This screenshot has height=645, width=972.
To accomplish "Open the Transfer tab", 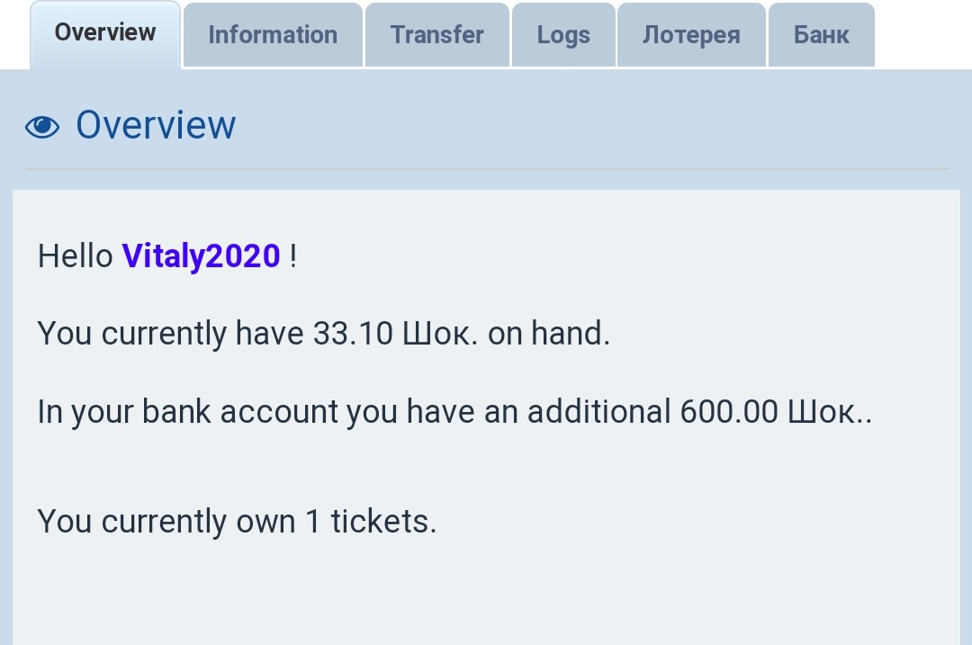I will [436, 35].
